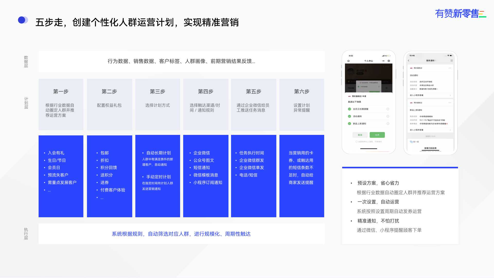Screen dimensions: 494x278
Task: Click the green 允许 button
Action: click(x=377, y=135)
